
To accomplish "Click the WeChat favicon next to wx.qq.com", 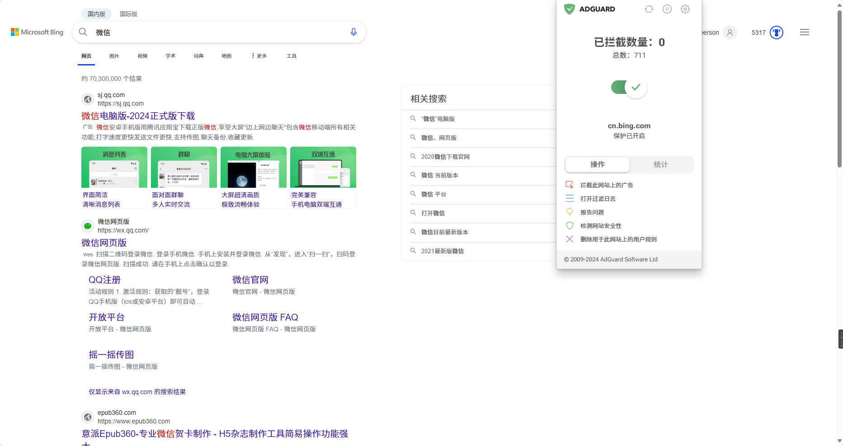I will [x=88, y=226].
